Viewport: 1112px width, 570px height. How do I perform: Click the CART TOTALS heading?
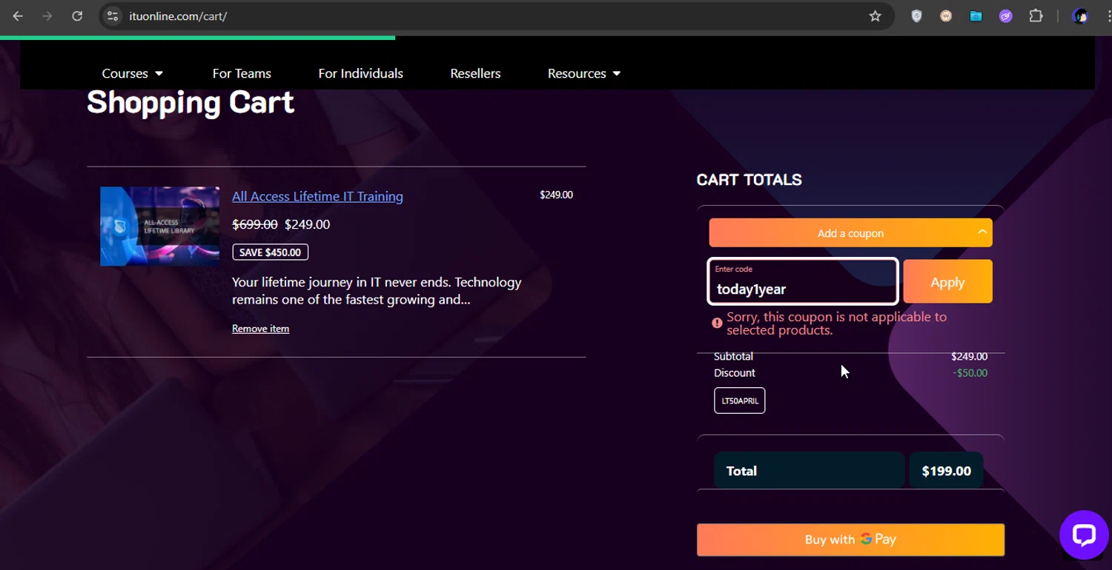coord(749,179)
